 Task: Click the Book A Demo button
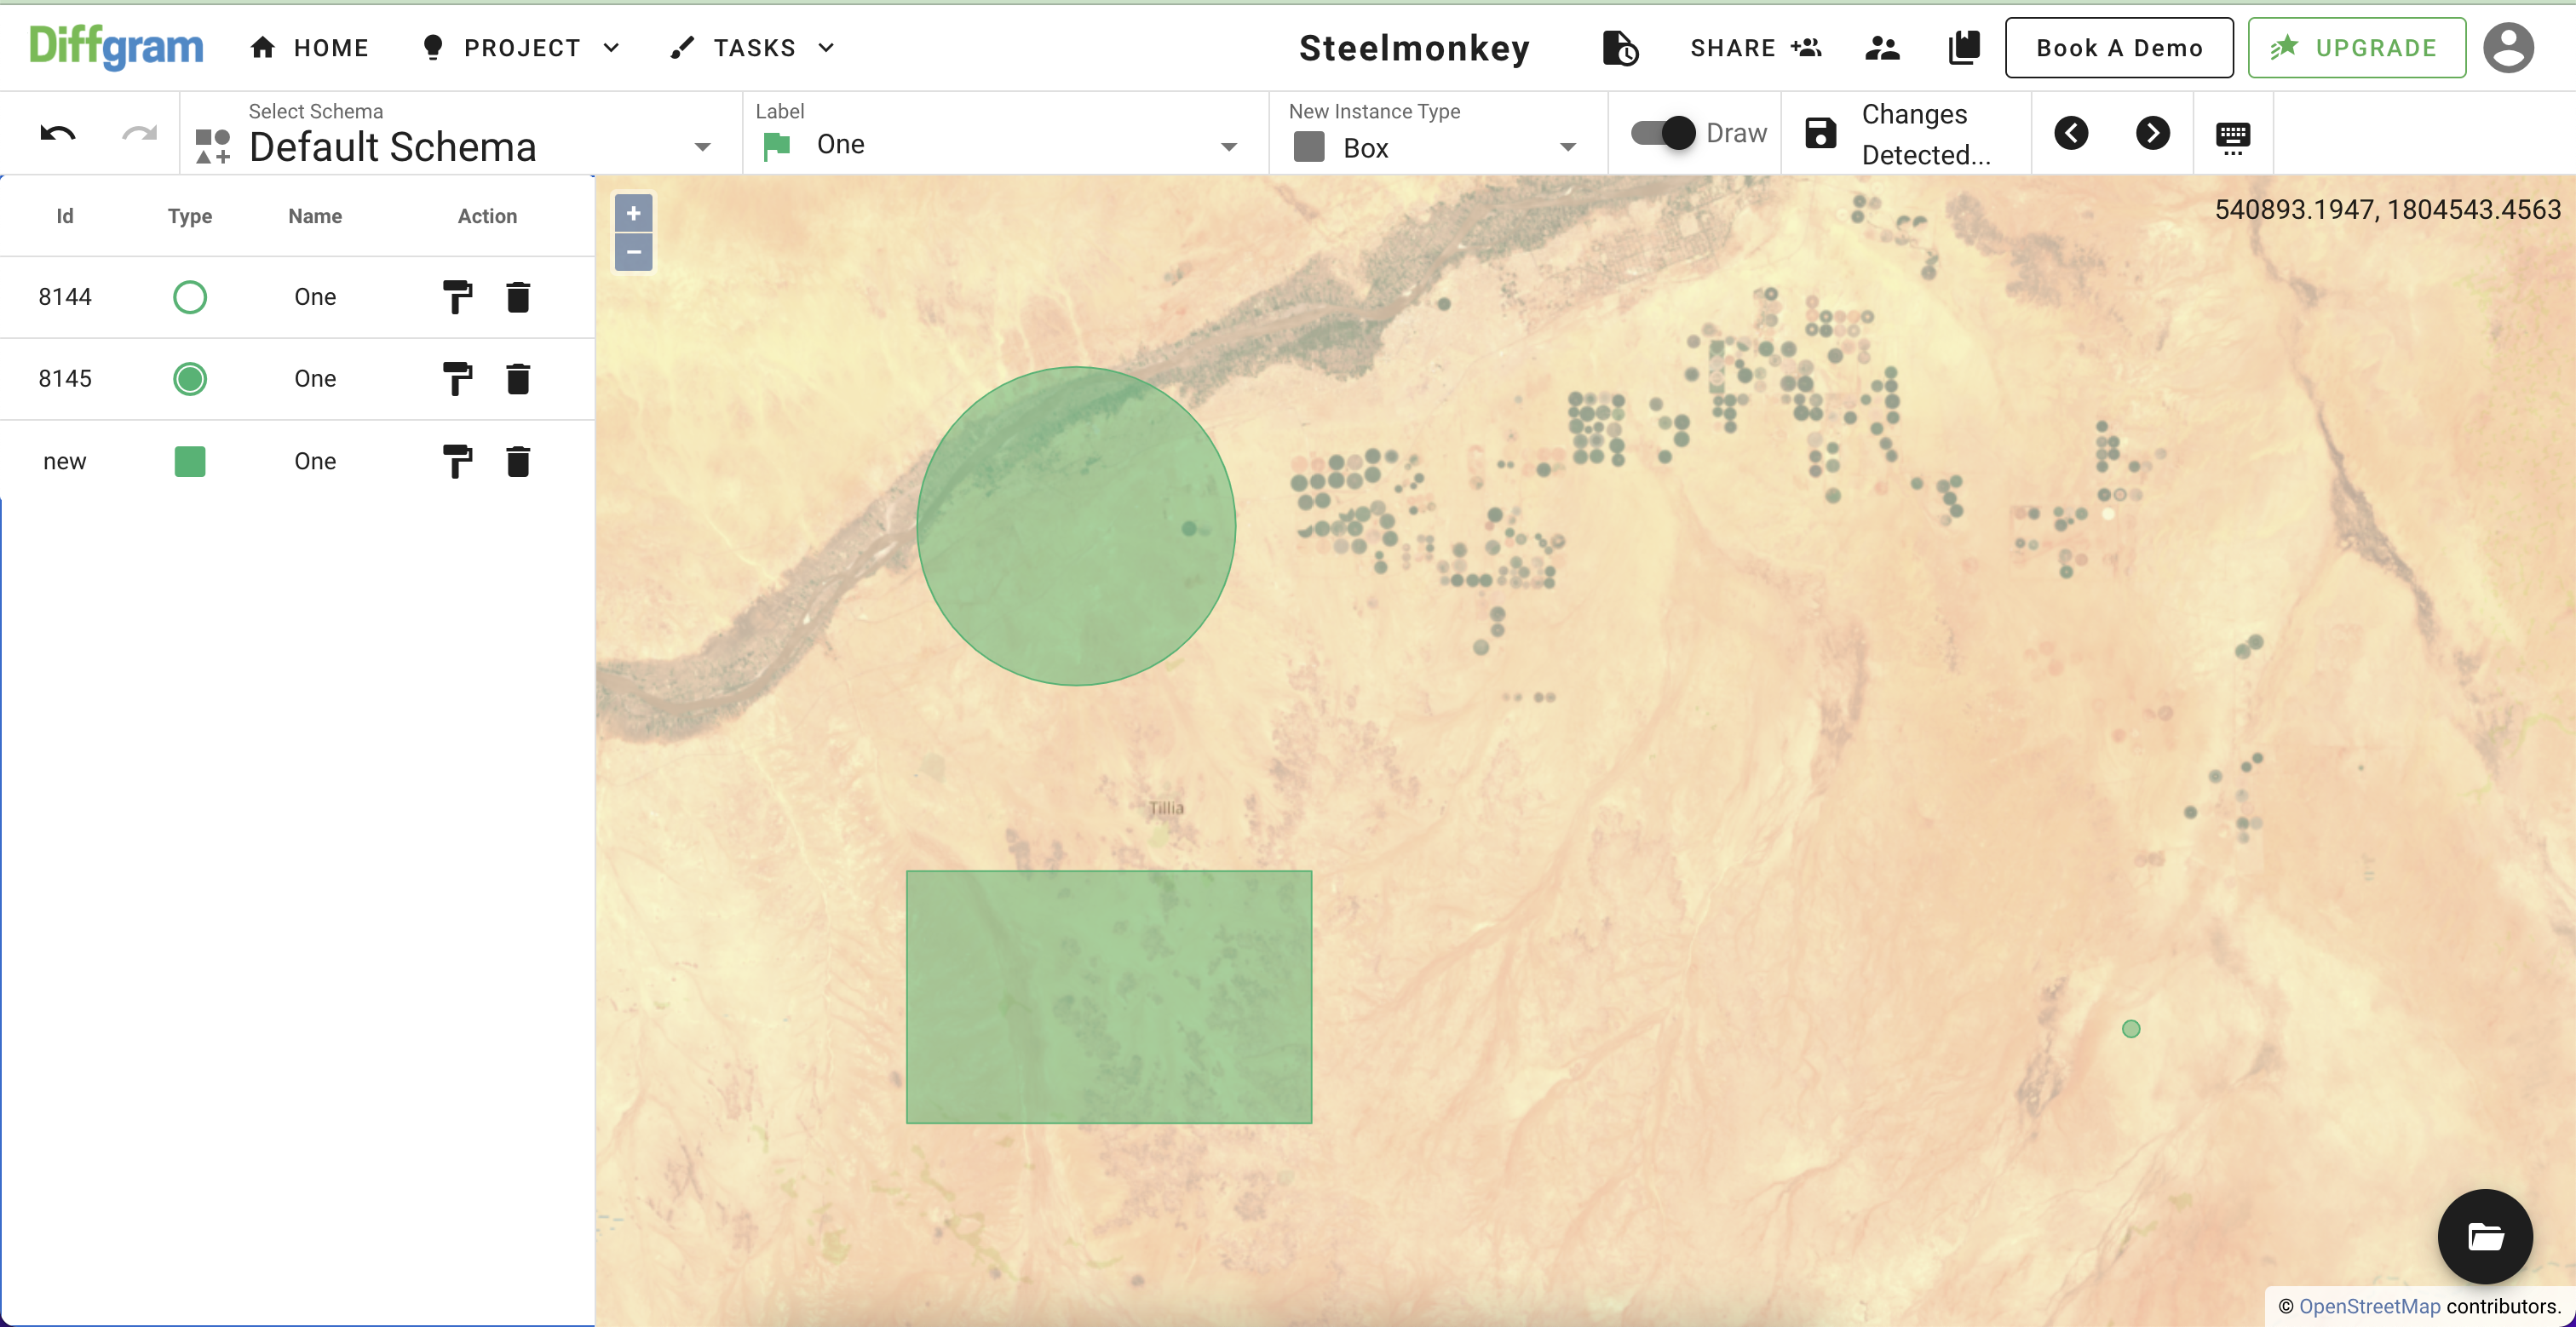(x=2118, y=48)
